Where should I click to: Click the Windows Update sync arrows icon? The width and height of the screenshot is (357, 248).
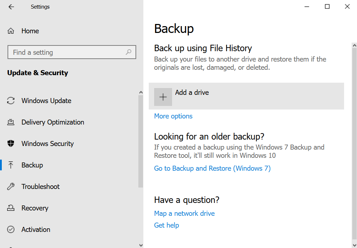(x=11, y=101)
